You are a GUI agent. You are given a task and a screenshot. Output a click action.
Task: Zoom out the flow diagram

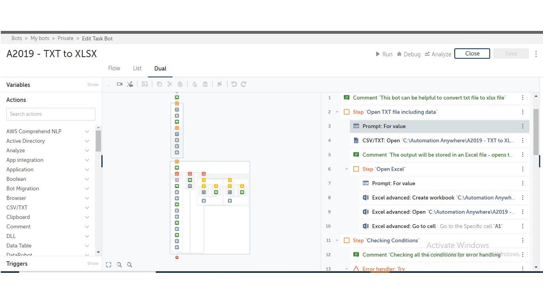coord(119,265)
